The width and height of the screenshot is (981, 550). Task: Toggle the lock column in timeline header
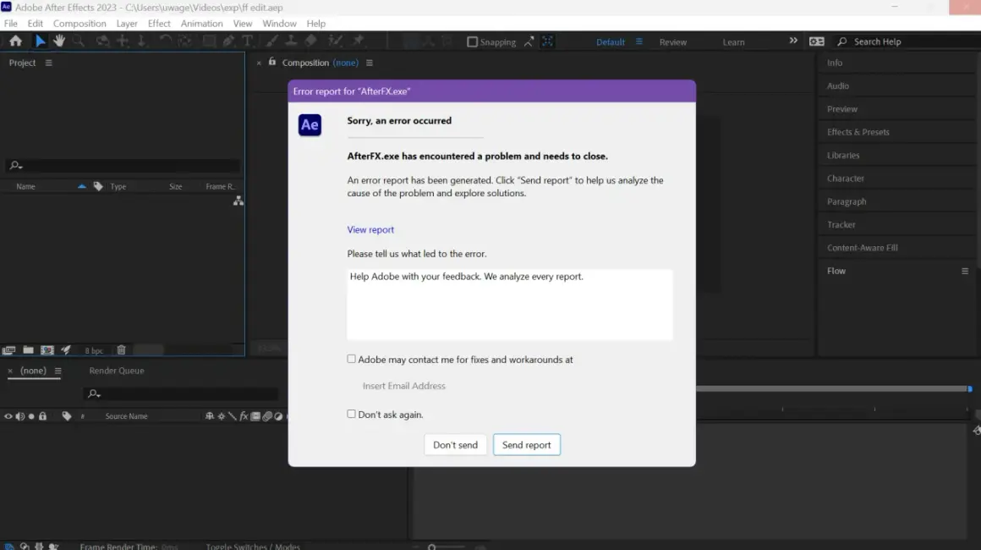click(42, 416)
